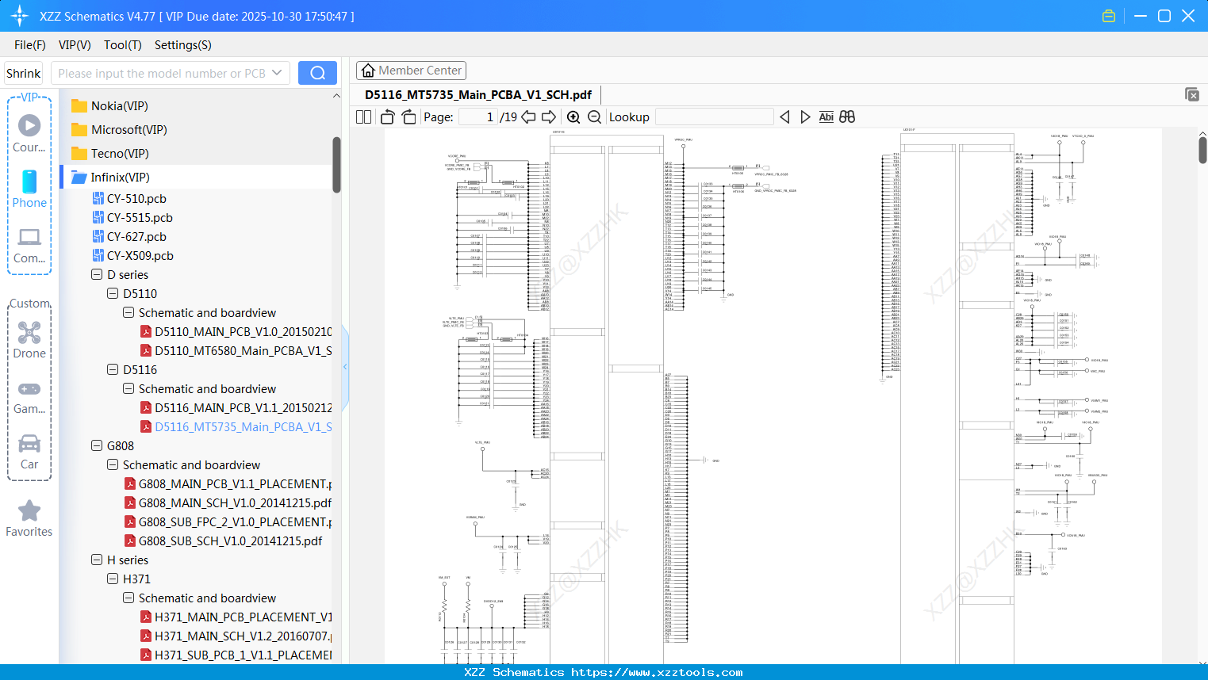Collapse the left panel with splitter arrow
The image size is (1208, 680).
click(x=345, y=366)
